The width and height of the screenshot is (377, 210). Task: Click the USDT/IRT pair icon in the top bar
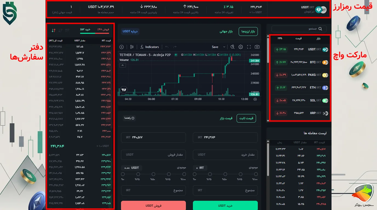coord(321,10)
